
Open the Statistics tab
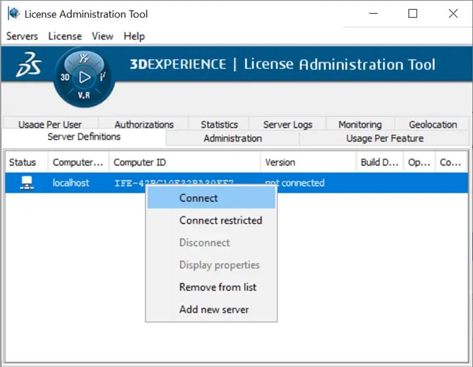pos(219,124)
